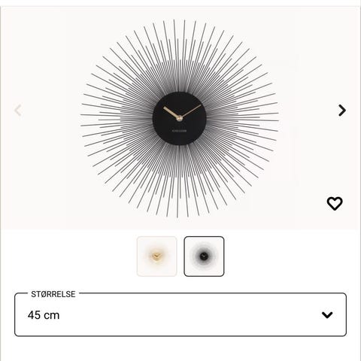Viewport: 361px width, 361px height.
Task: Click the rays left of the dial
Action: 117,118
